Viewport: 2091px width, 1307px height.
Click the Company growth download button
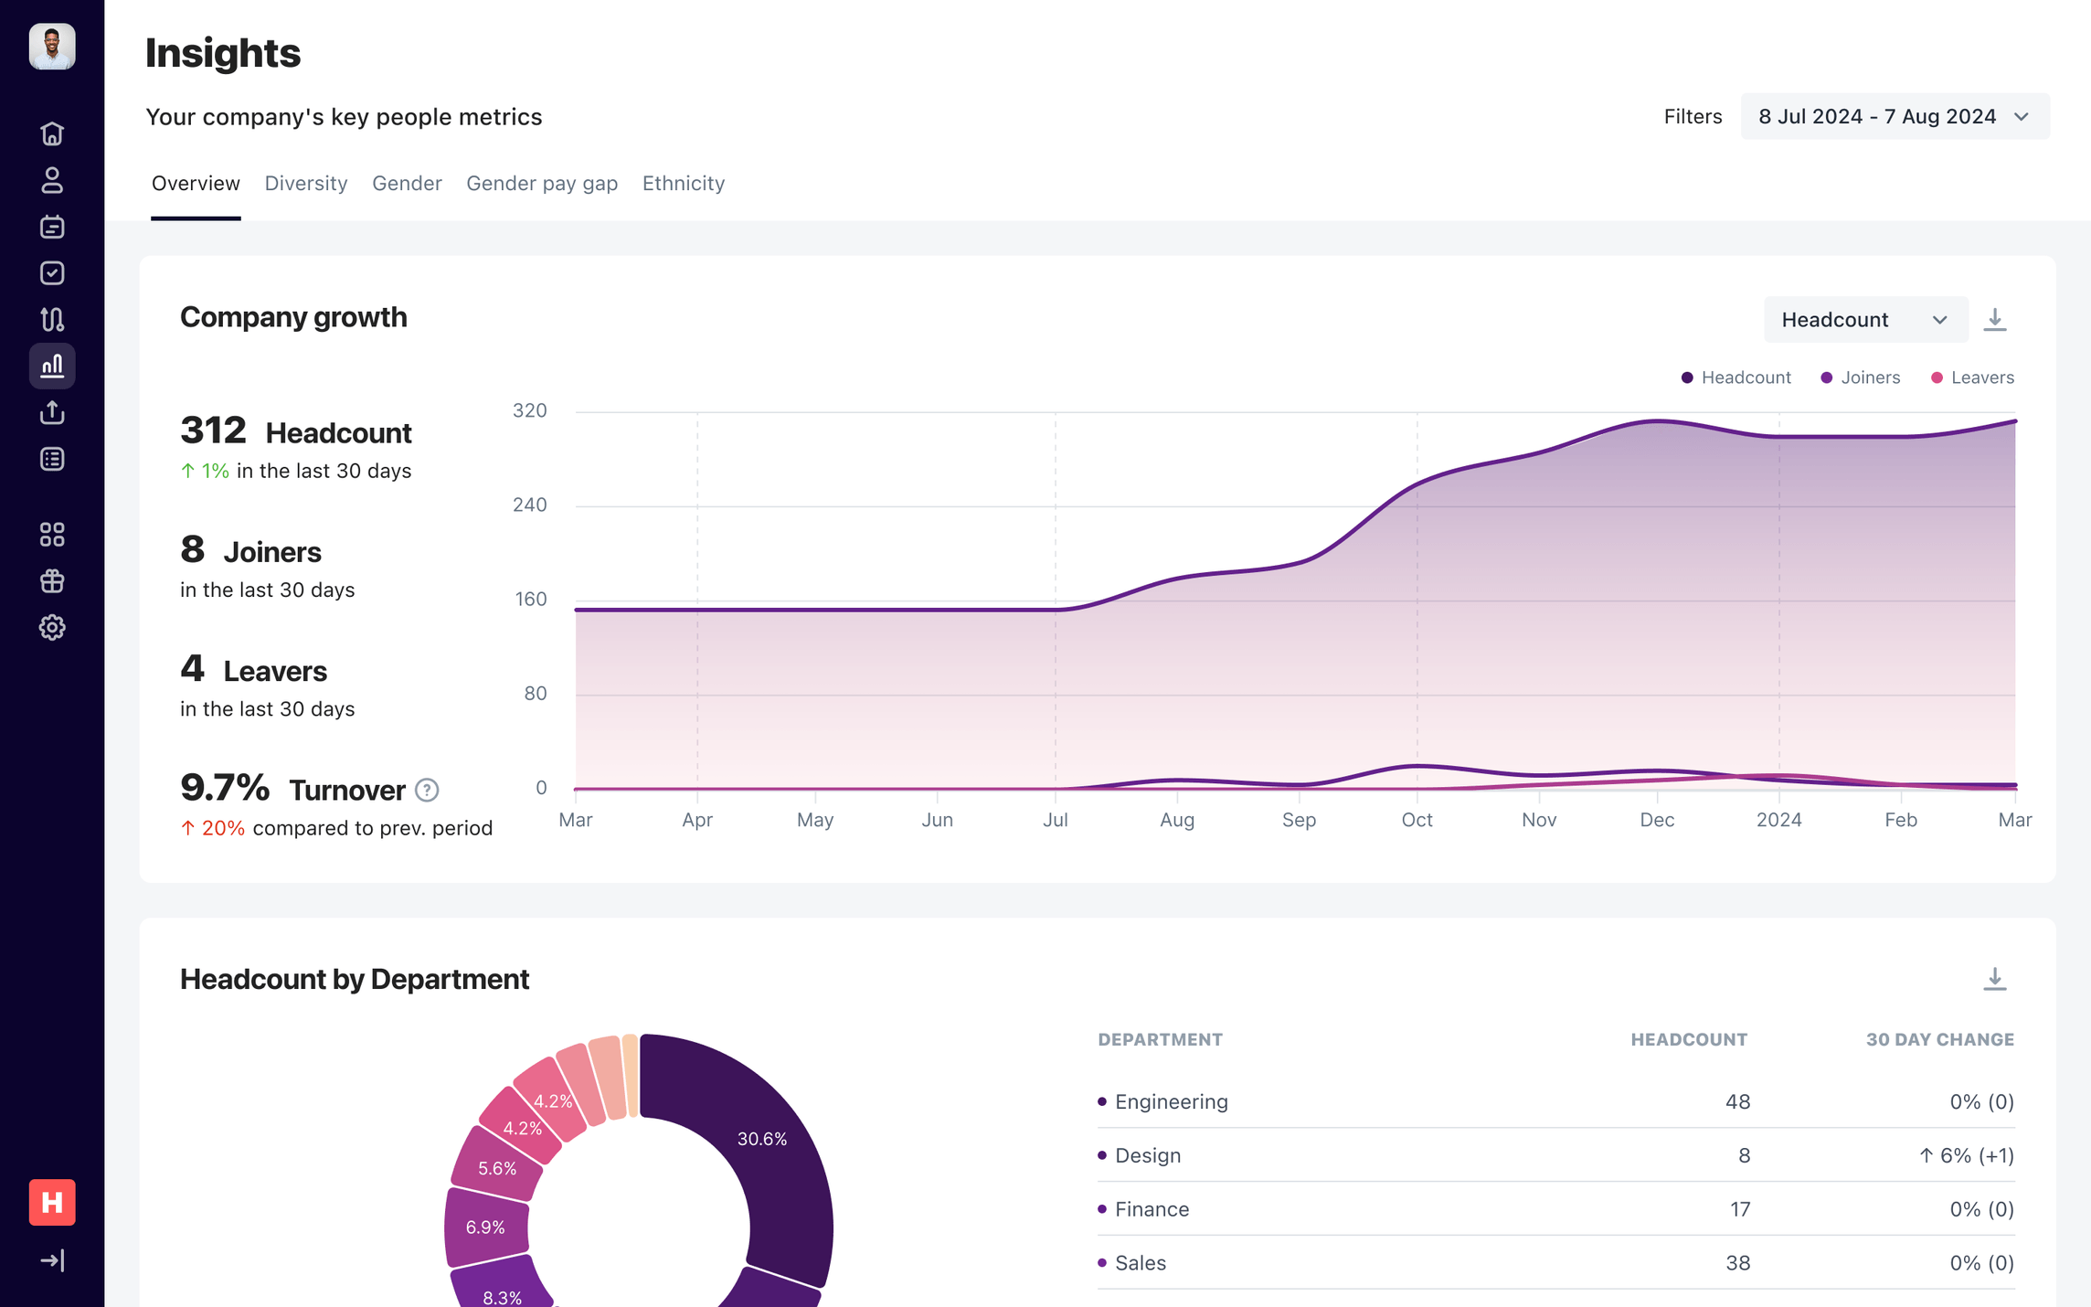coord(1995,319)
